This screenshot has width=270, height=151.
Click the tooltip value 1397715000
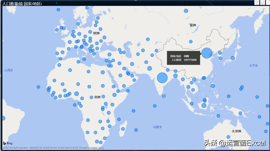(x=190, y=60)
